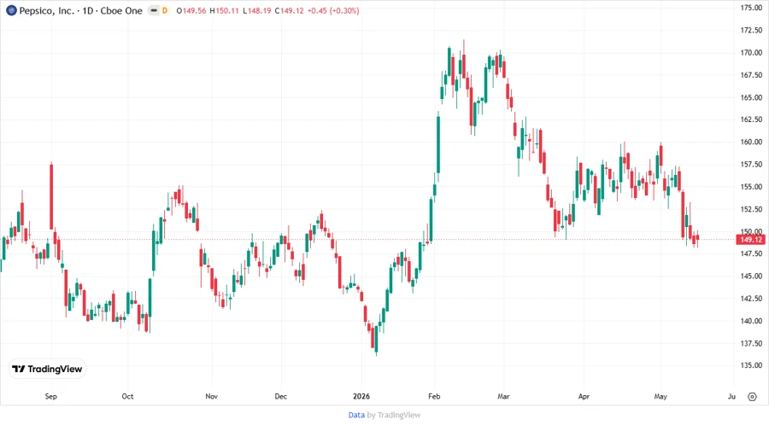Click the Feb label on time axis

(x=434, y=396)
